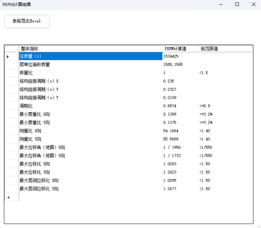Select 结构自振周期 (s) T cell

click(91, 98)
